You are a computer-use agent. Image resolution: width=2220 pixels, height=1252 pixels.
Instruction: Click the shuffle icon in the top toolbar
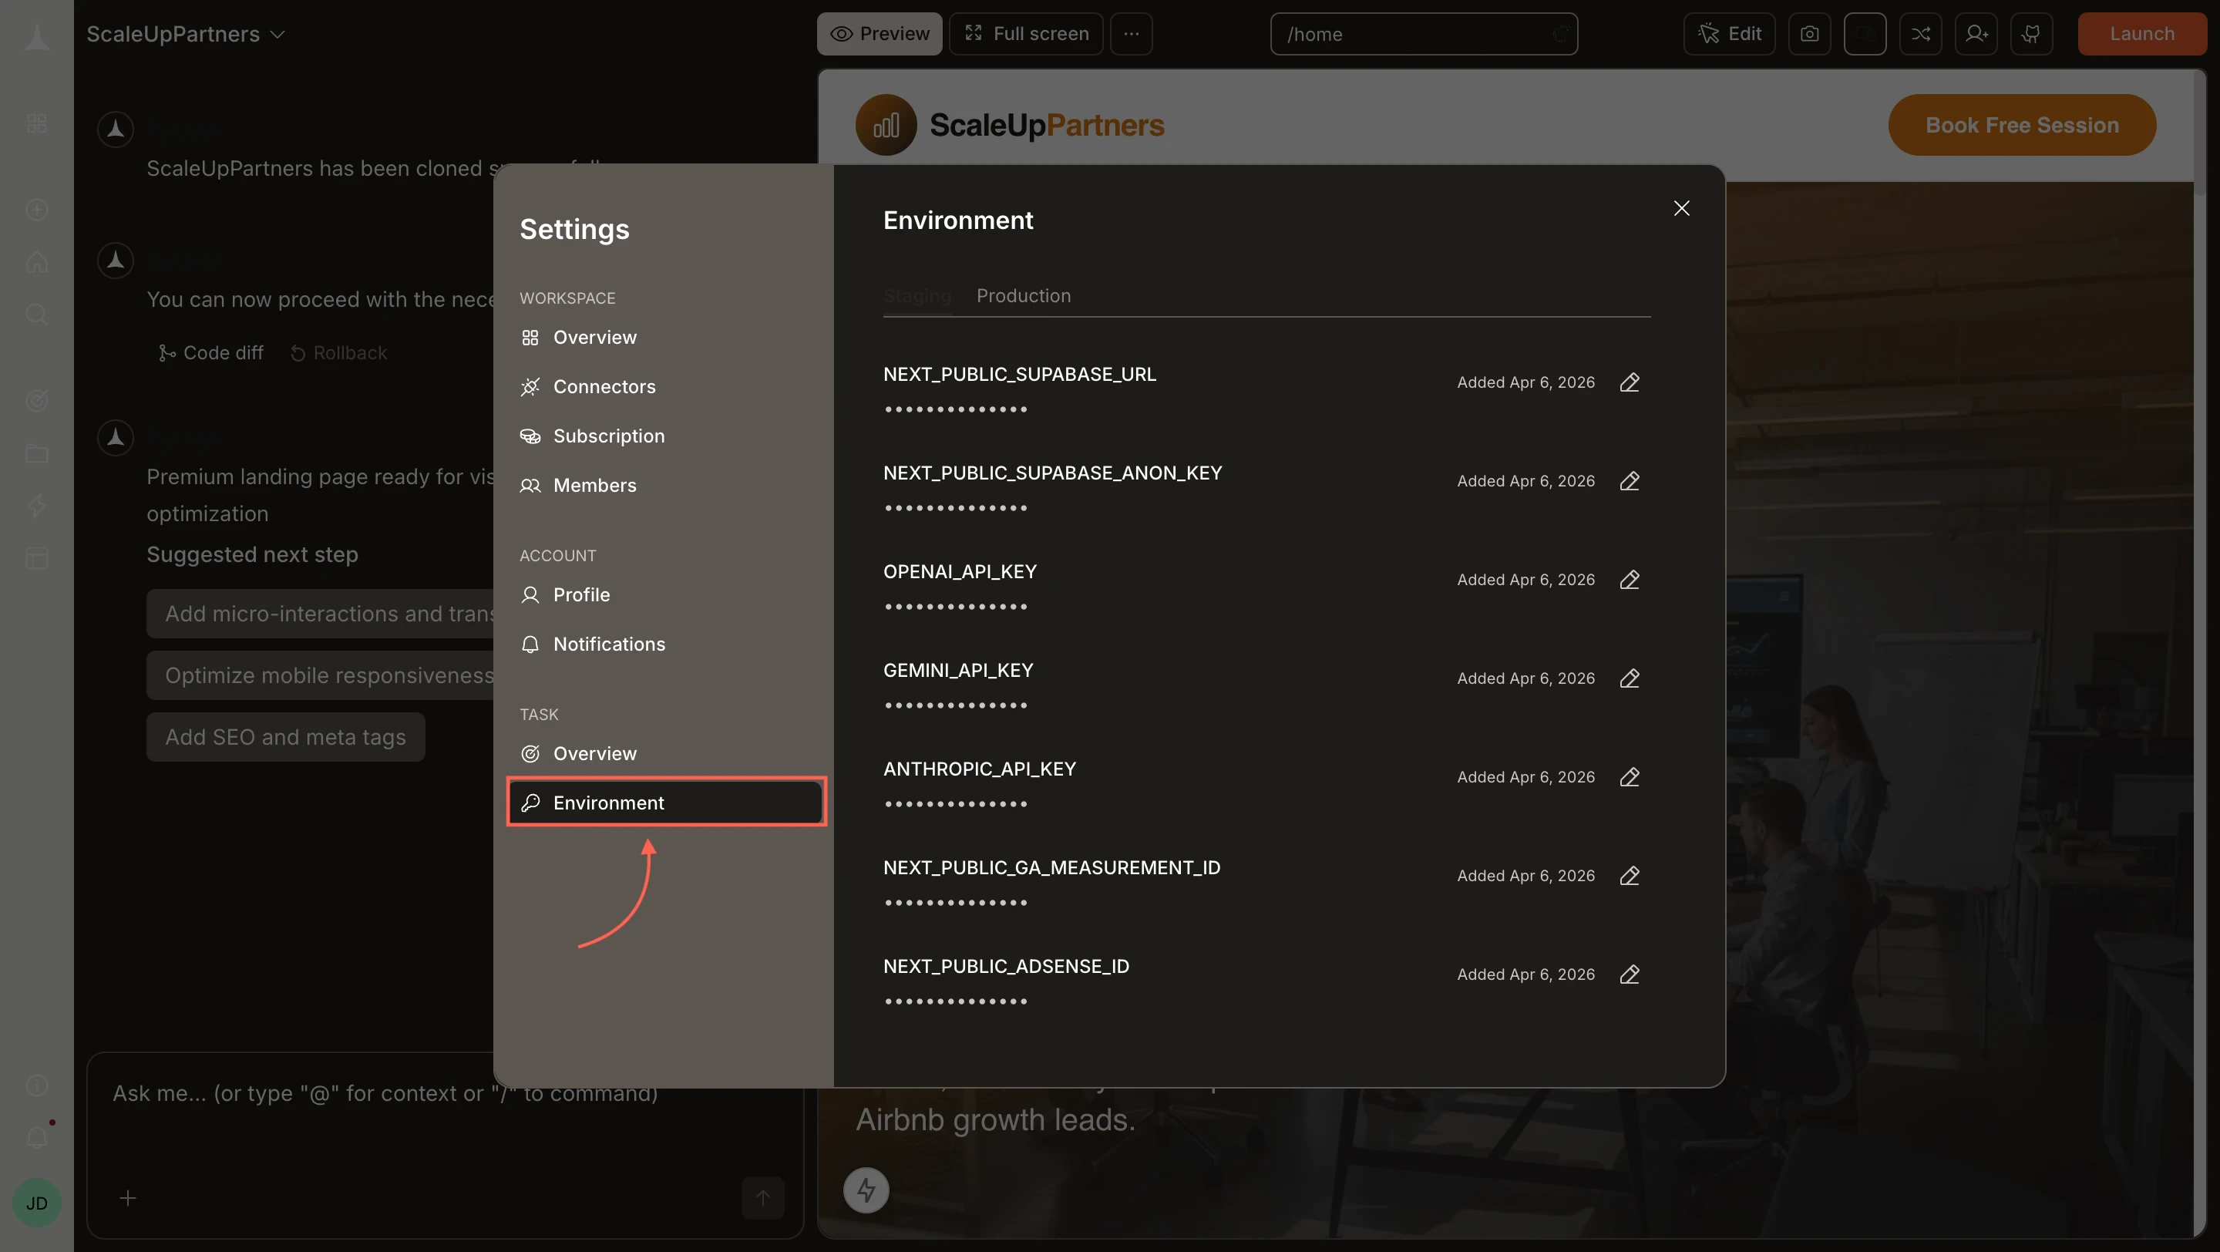point(1921,34)
